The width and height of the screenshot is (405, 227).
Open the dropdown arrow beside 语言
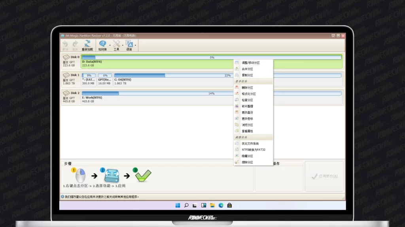click(x=135, y=45)
